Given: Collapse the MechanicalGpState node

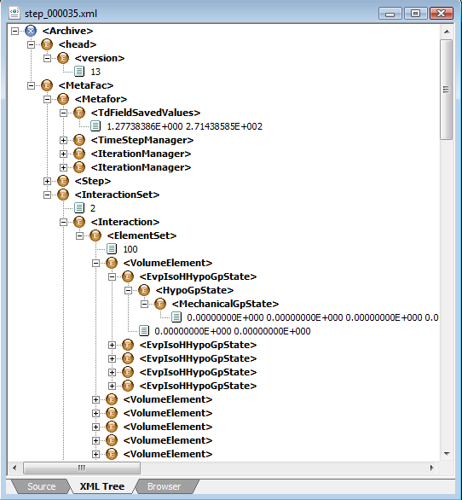Looking at the screenshot, I should pos(145,304).
